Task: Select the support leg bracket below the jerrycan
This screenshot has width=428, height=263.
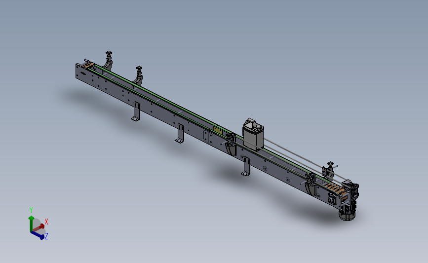Action: pos(246,166)
